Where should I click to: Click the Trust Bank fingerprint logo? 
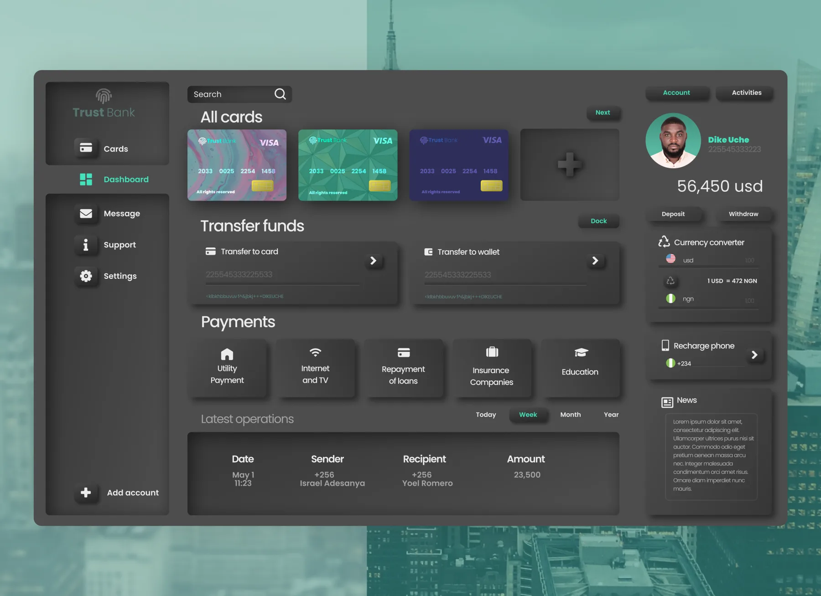pyautogui.click(x=104, y=96)
